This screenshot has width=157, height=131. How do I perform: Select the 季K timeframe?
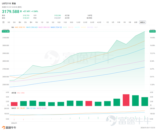pyautogui.click(x=31, y=22)
